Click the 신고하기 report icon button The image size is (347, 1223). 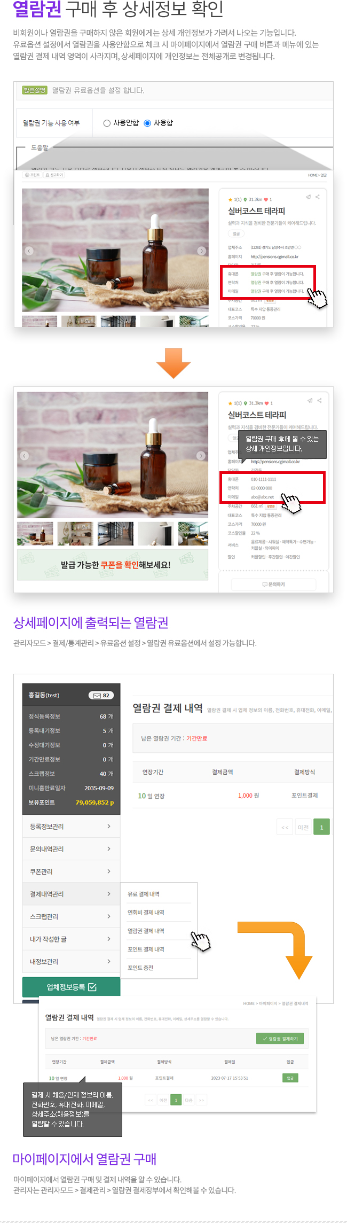(x=54, y=175)
